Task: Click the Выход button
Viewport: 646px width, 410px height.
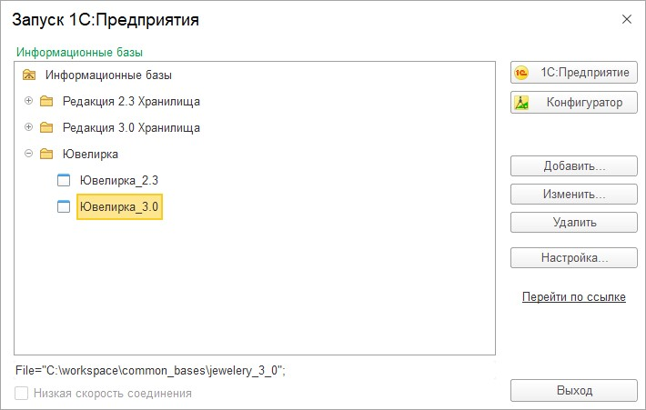Action: point(574,390)
